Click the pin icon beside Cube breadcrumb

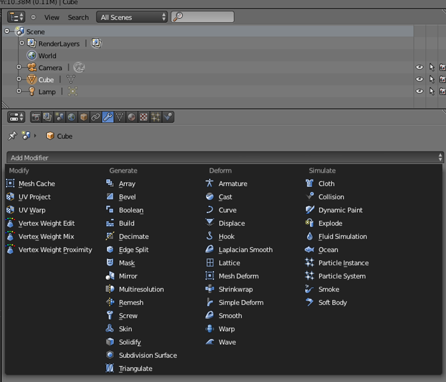(x=12, y=136)
